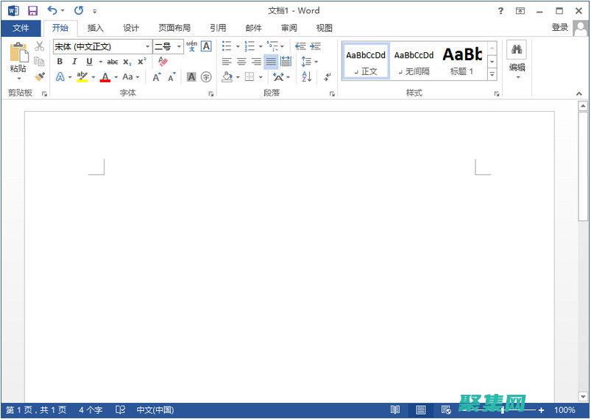Click the Center alignment icon
The height and width of the screenshot is (419, 591).
[x=241, y=62]
